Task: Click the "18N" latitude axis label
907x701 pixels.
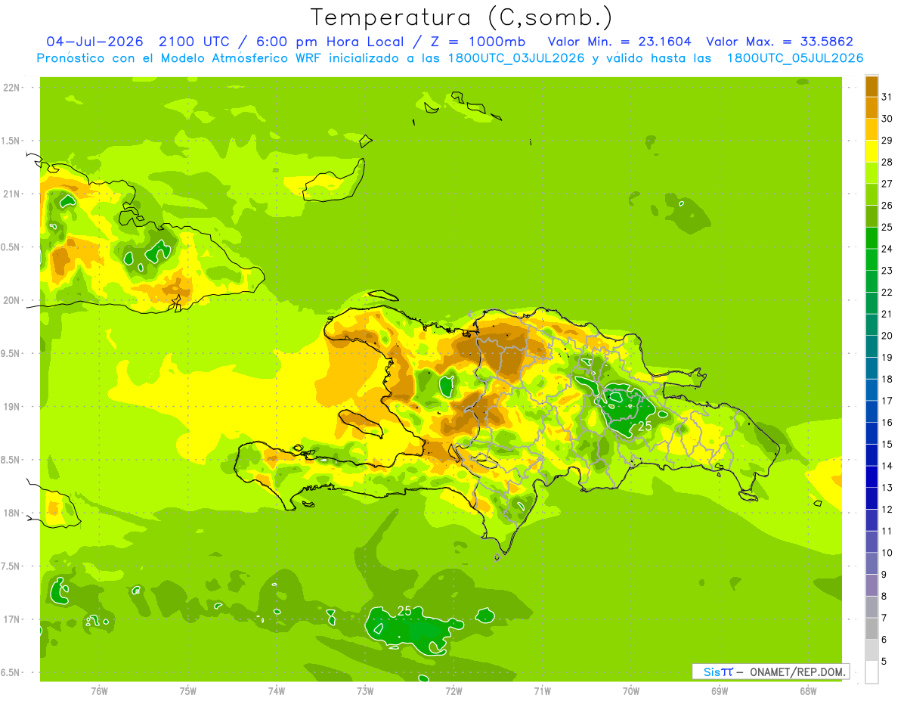Action: (x=11, y=513)
